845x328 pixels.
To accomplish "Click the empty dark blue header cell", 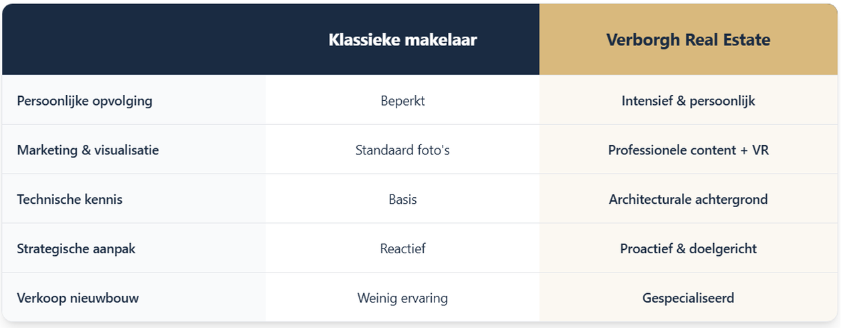I will click(134, 40).
